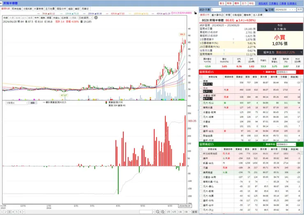Click the help icon in red 區間買超15 header
Screen dimensions: 304x215
coord(264,72)
